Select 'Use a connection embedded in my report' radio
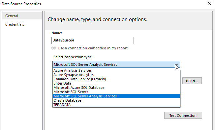 pyautogui.click(x=54, y=48)
